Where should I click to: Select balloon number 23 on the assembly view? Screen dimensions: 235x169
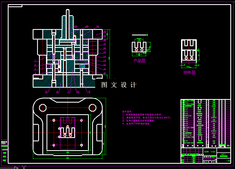pyautogui.click(x=76, y=26)
